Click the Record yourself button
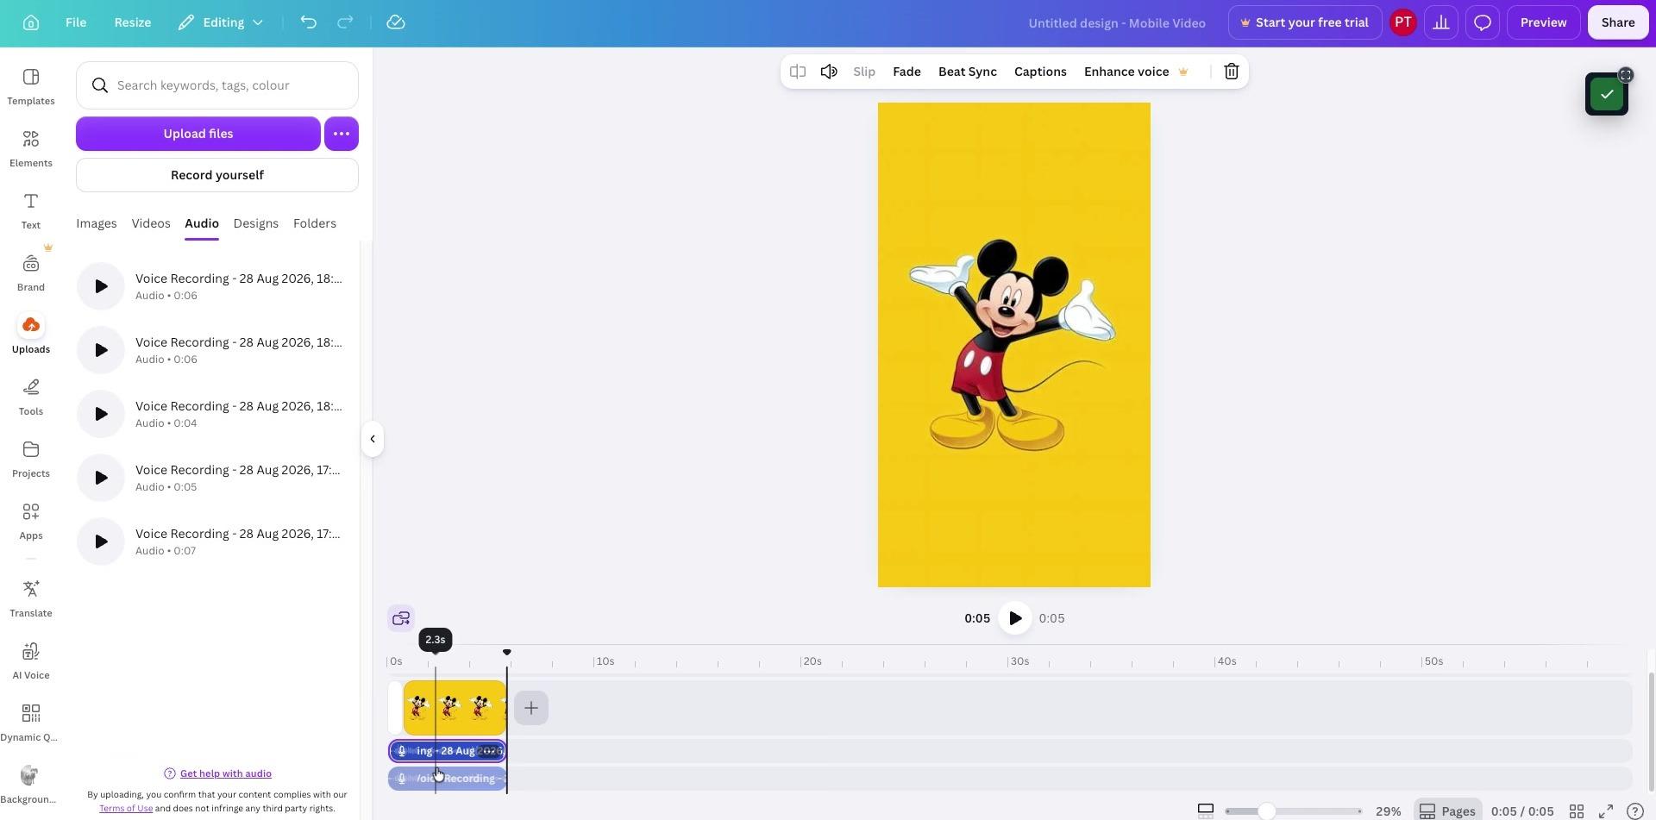Viewport: 1656px width, 820px height. [x=217, y=175]
